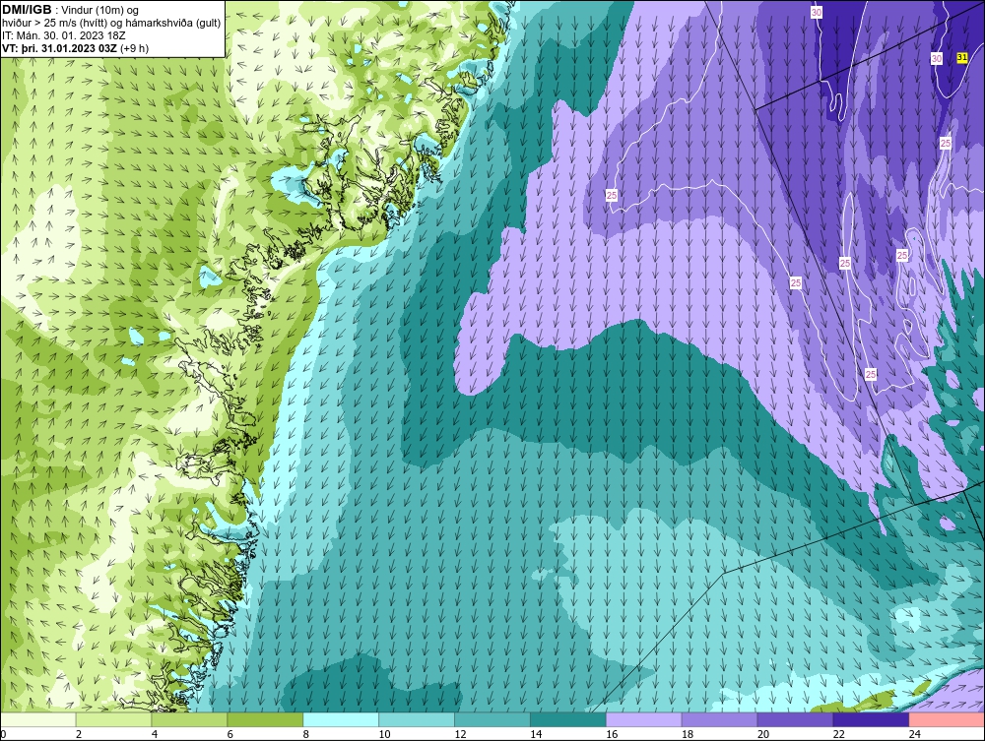Click the 22–24 m/s dark indigo swatch
The height and width of the screenshot is (741, 985).
pos(872,719)
